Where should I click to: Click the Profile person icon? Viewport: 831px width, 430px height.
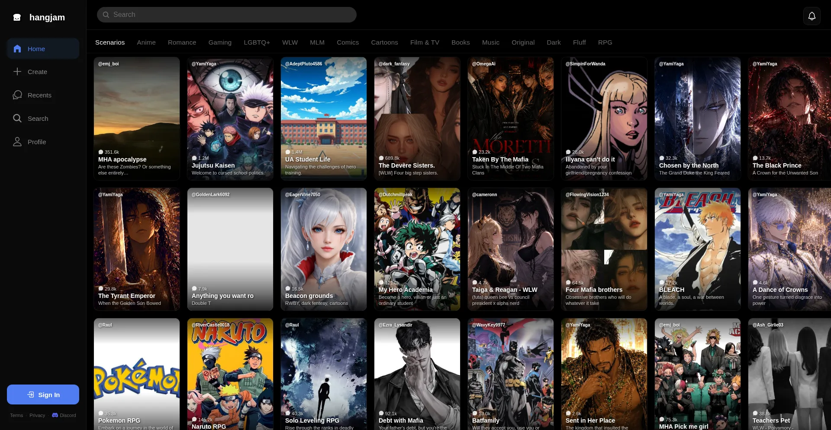coord(17,142)
